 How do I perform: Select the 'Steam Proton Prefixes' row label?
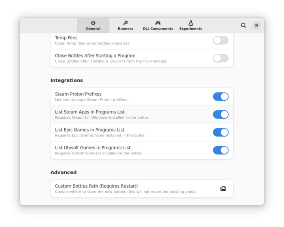(78, 94)
